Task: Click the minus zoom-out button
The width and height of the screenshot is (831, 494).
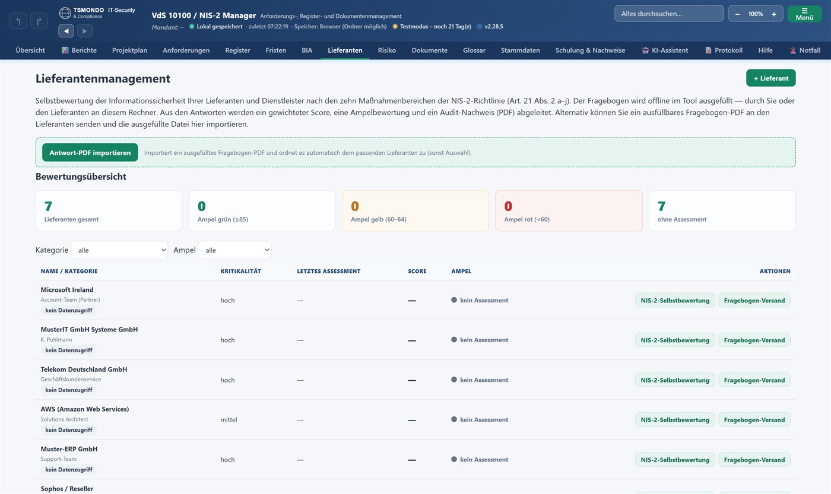Action: tap(737, 14)
